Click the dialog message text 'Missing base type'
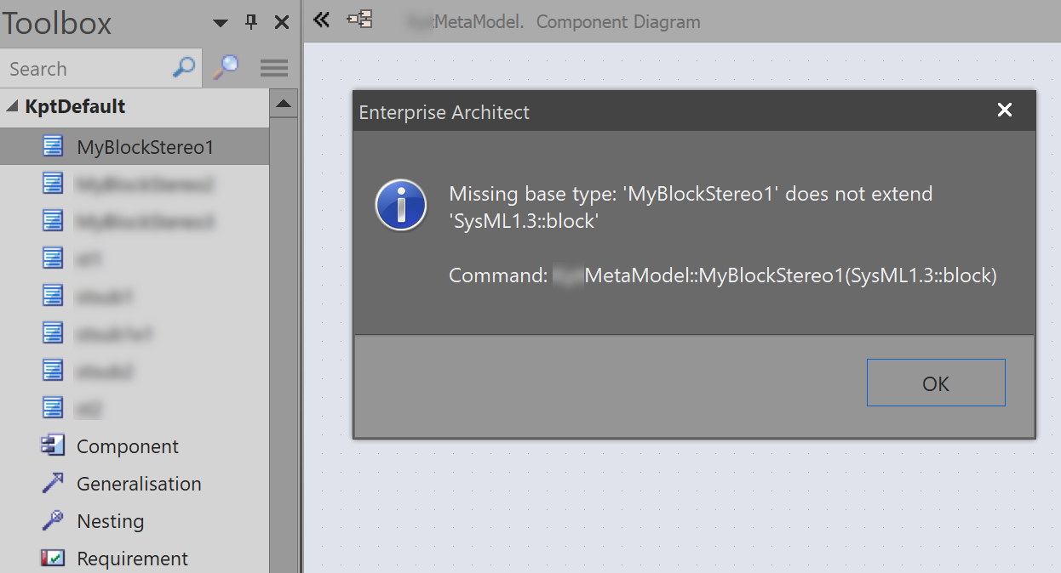Image resolution: width=1061 pixels, height=573 pixels. tap(691, 207)
